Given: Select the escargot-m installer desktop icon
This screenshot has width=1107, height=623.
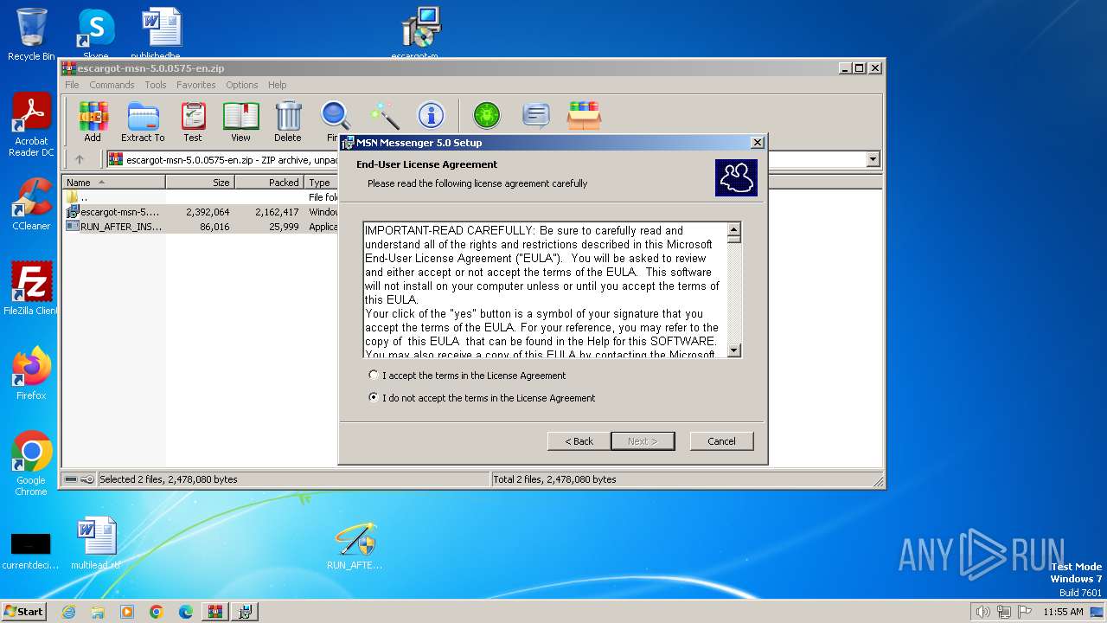Looking at the screenshot, I should [x=420, y=33].
